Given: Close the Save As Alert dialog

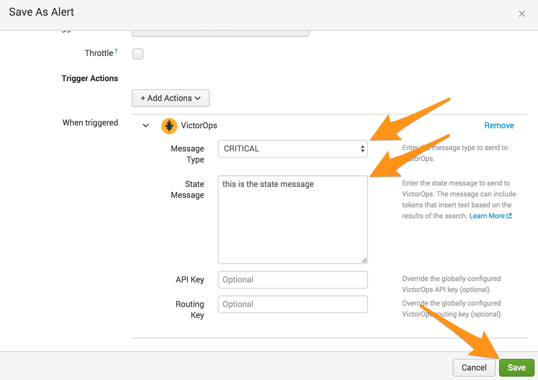Looking at the screenshot, I should 522,14.
